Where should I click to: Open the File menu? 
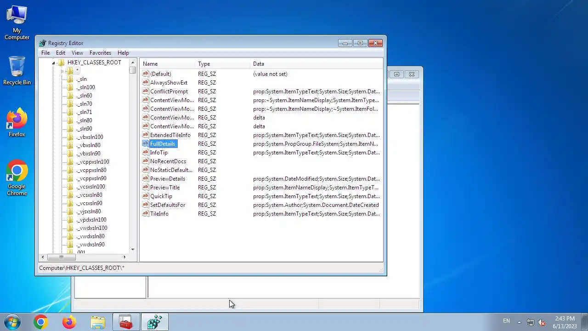click(45, 53)
